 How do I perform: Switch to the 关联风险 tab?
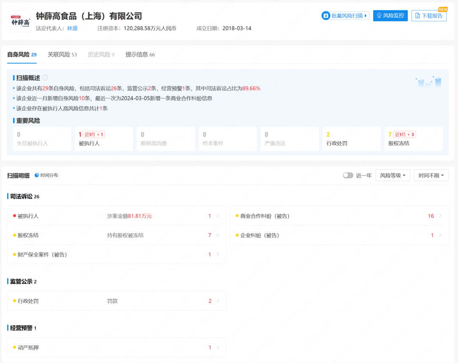(x=62, y=54)
